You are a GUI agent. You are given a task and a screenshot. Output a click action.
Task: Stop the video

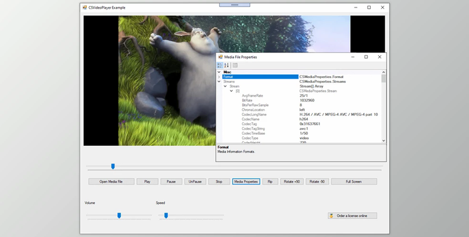click(x=219, y=181)
